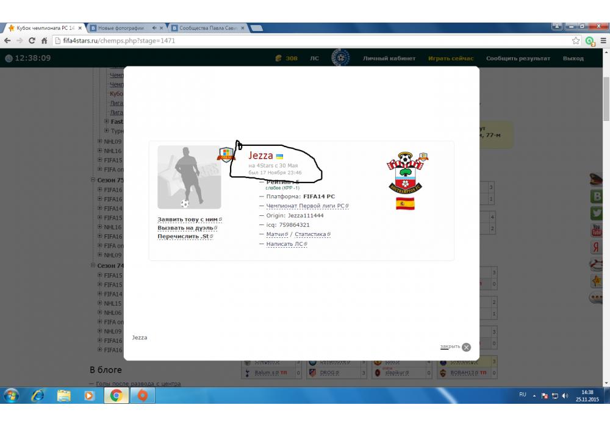Viewport: 610px width, 427px height.
Task: Close the popup with the X icon
Action: pos(467,347)
